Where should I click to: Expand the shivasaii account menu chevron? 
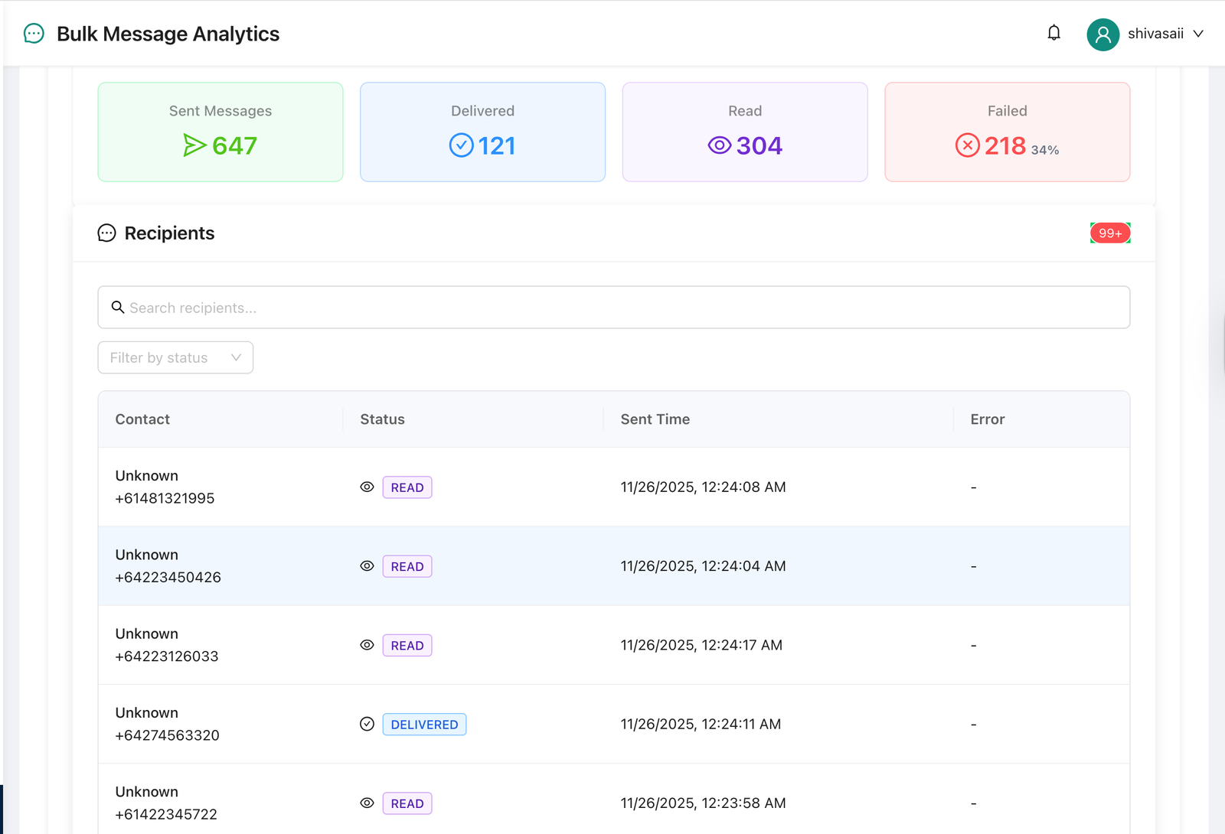tap(1198, 34)
